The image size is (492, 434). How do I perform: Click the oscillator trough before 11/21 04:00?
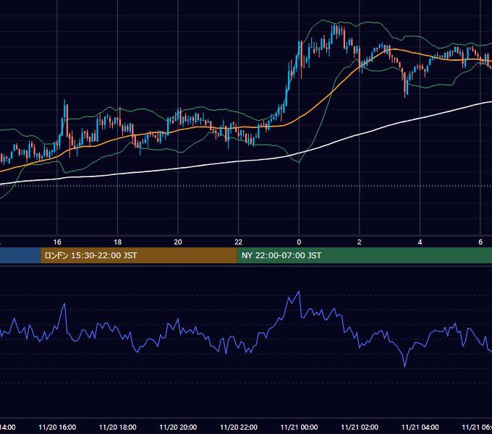(404, 366)
